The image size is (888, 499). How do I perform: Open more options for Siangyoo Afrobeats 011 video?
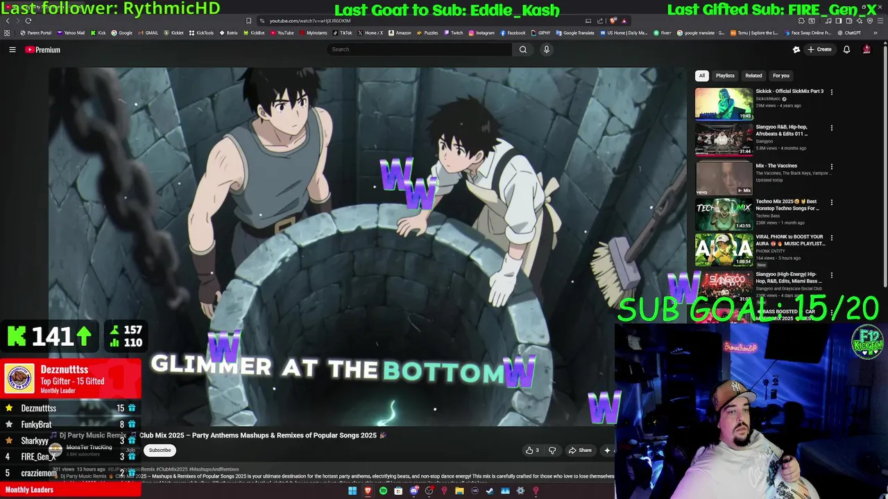[832, 128]
